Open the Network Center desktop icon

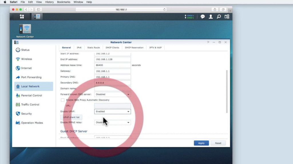(x=25, y=31)
